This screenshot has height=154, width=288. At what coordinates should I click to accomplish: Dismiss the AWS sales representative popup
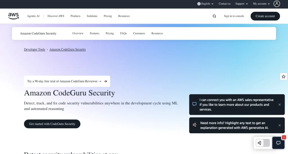(x=279, y=105)
